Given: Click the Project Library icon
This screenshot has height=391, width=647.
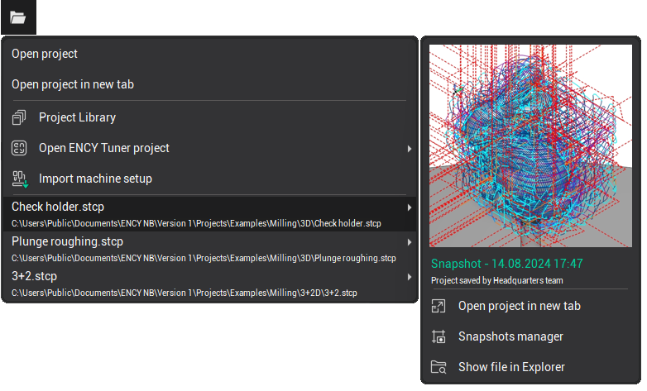Looking at the screenshot, I should 20,118.
